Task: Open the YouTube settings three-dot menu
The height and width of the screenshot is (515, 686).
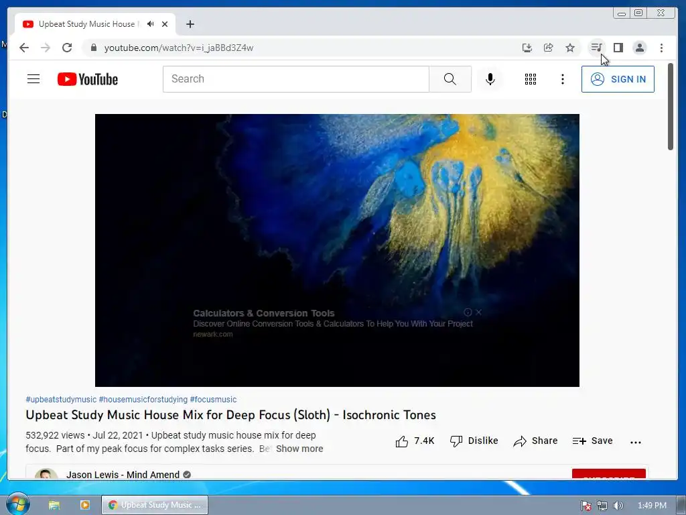Action: pyautogui.click(x=563, y=79)
